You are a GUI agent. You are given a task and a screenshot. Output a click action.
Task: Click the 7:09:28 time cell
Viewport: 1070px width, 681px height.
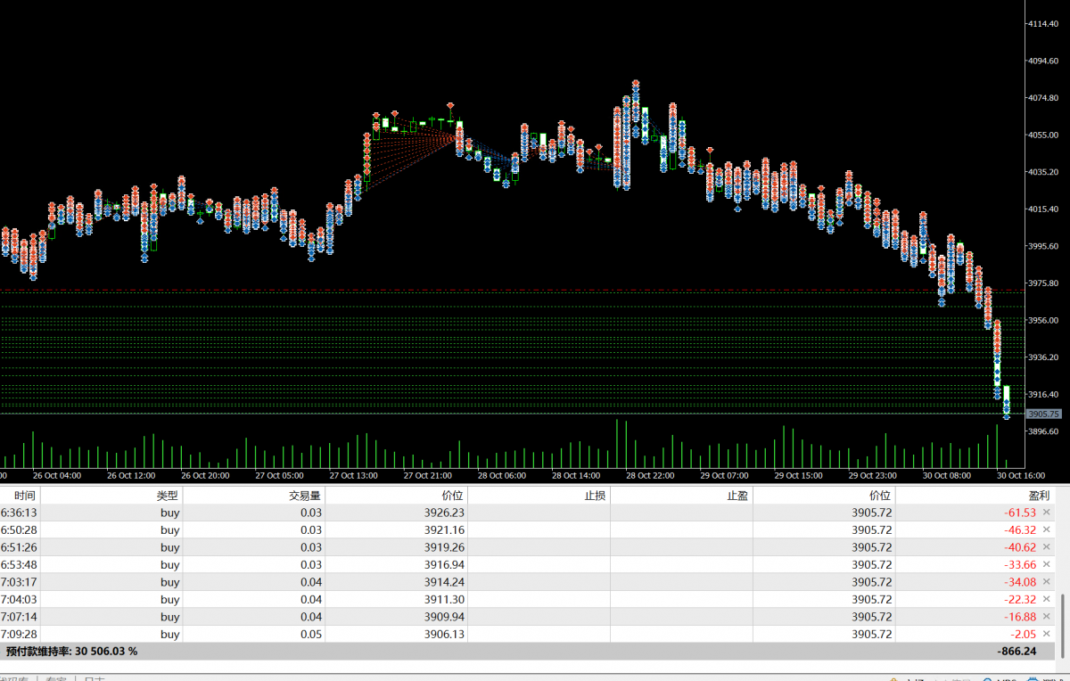[x=19, y=634]
